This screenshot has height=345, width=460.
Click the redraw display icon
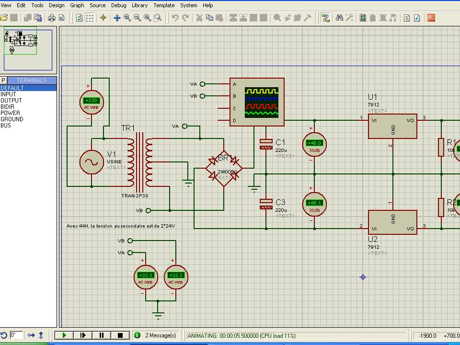tap(80, 18)
